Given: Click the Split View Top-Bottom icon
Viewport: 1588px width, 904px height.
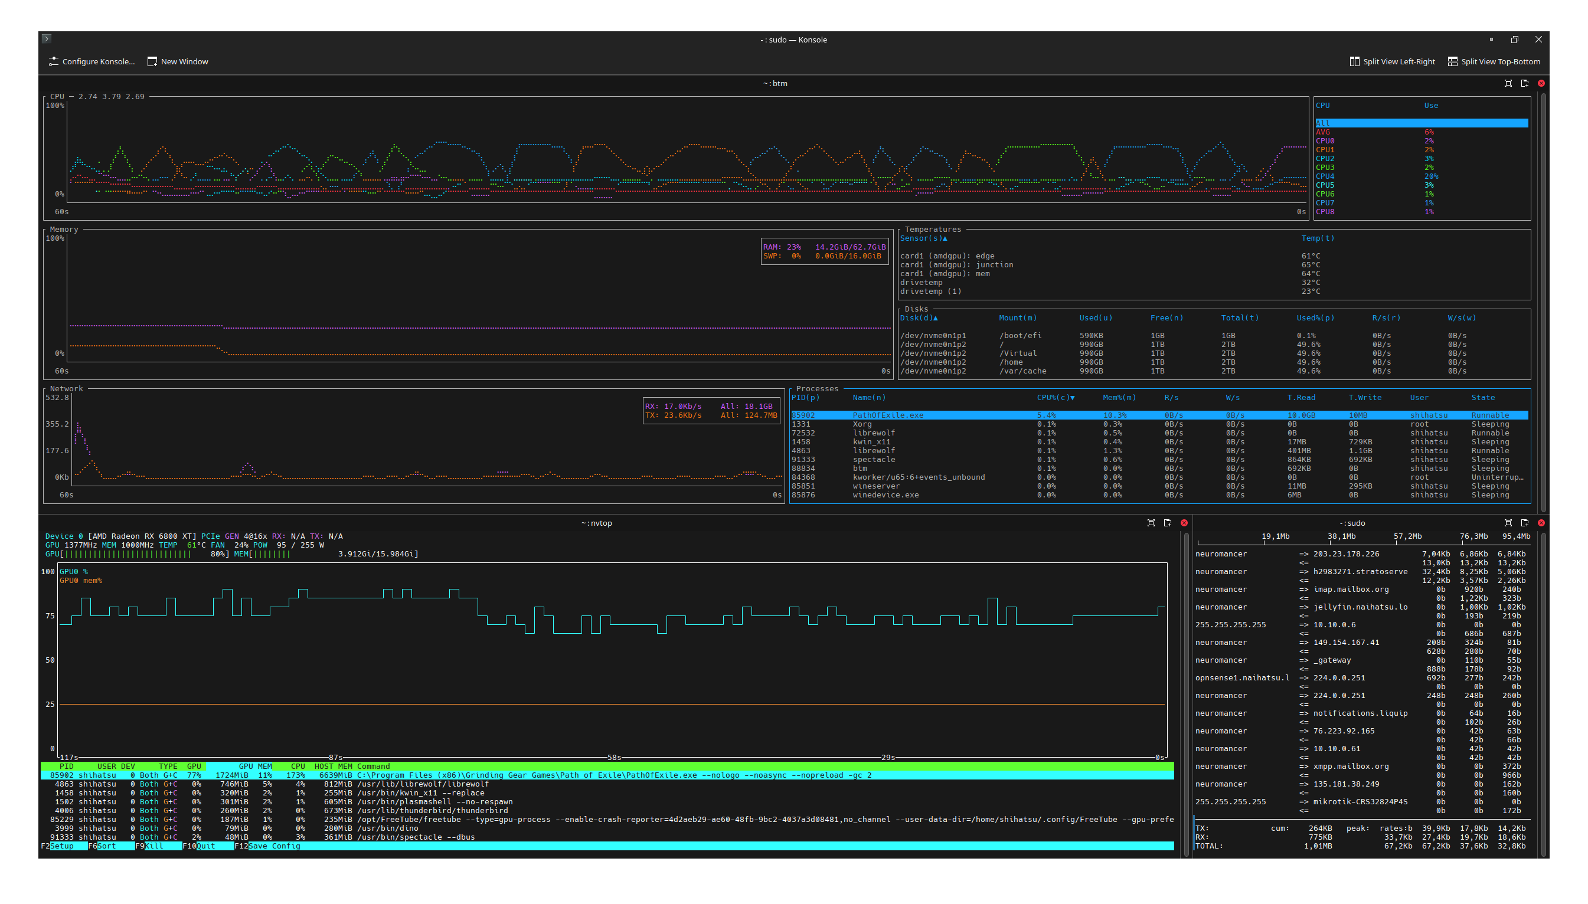Looking at the screenshot, I should [x=1453, y=61].
